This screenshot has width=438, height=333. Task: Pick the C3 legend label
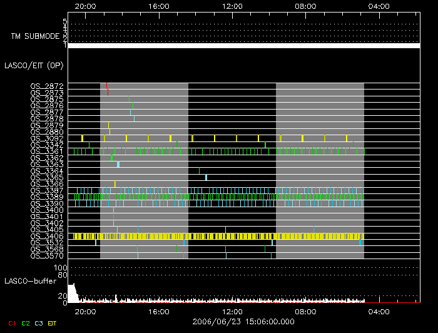point(40,324)
